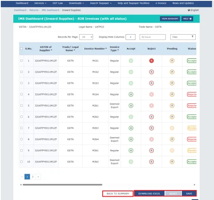214x200 pixels.
Task: Accept invoice M1b4 with the A icon
Action: pos(131,95)
